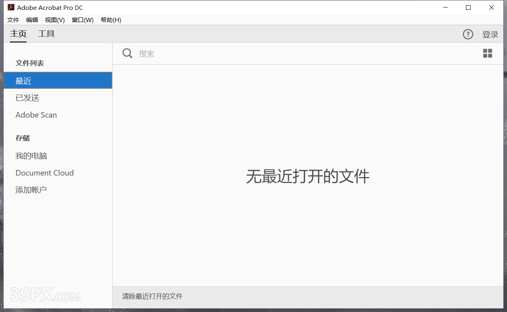The image size is (507, 312).
Task: Select 最近 in the file list
Action: tap(58, 80)
